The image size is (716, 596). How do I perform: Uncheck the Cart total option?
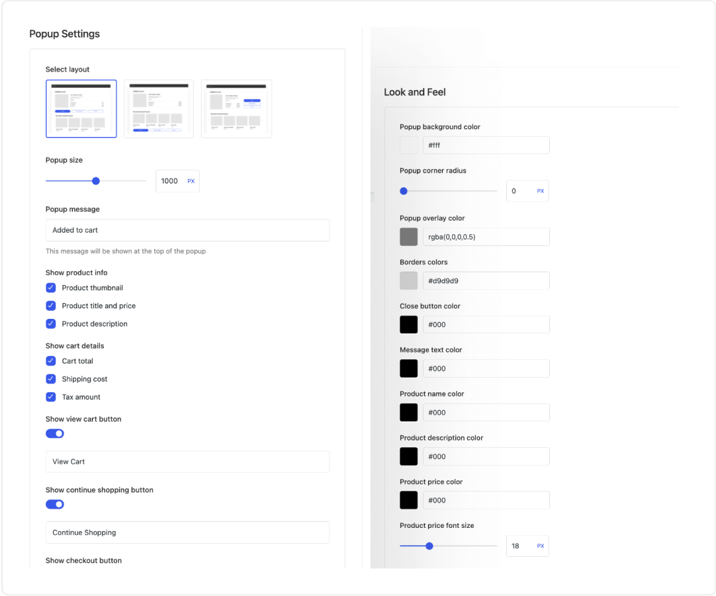[x=50, y=361]
